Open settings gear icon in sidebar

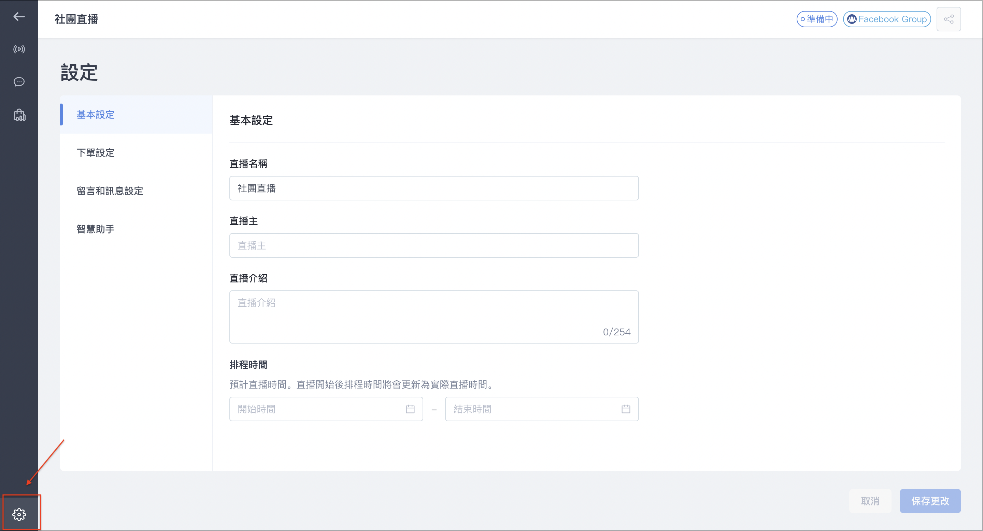19,514
